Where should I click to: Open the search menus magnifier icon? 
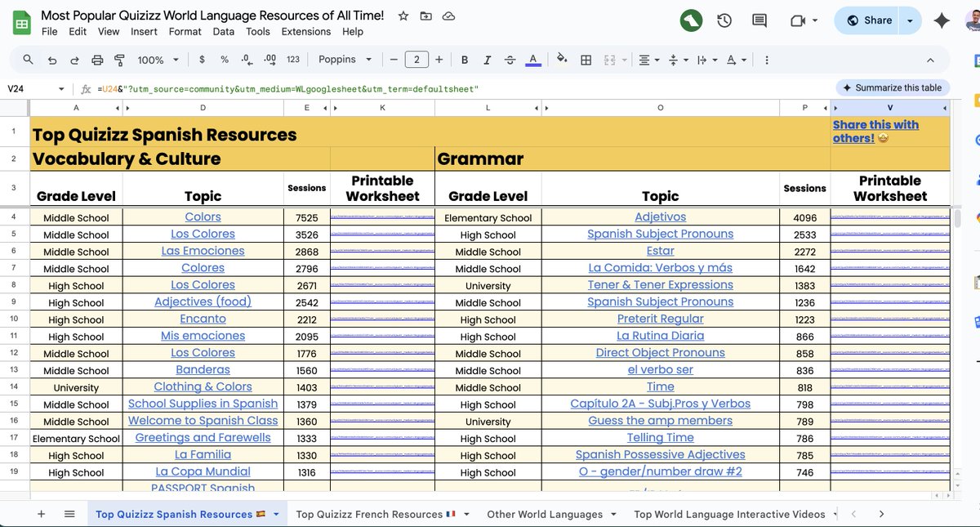tap(29, 60)
